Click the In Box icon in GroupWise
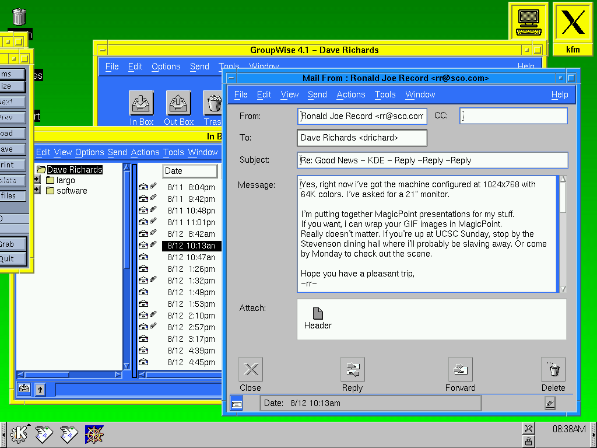 141,103
